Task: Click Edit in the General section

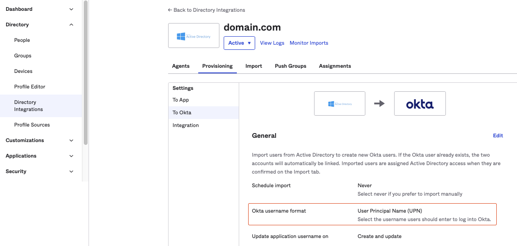Action: 498,135
